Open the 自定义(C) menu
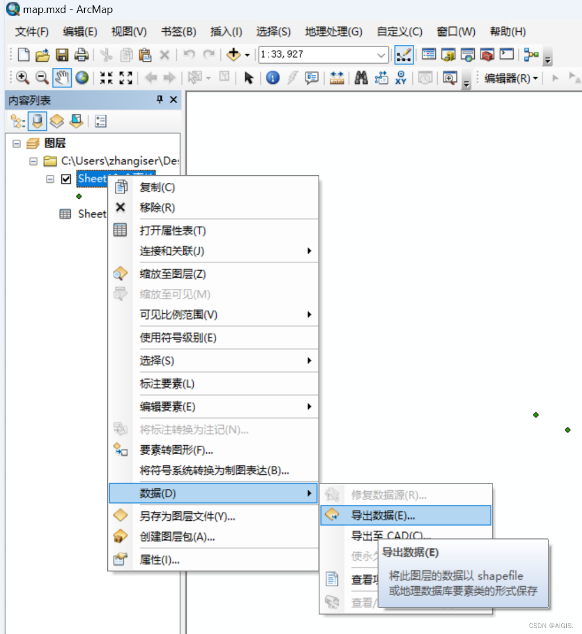 399,31
